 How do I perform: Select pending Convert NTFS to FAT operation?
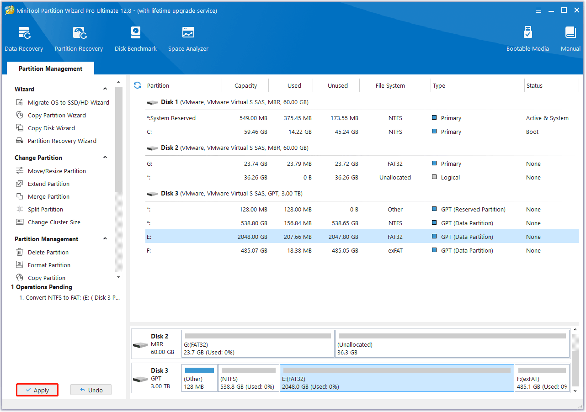(x=69, y=298)
